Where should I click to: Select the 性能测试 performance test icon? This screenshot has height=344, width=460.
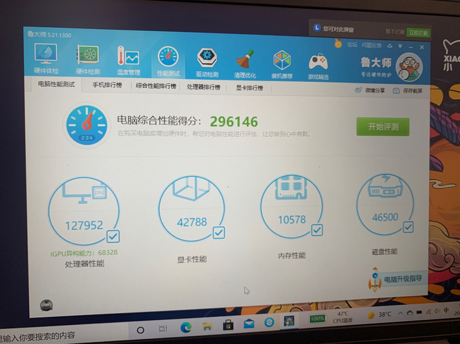tap(168, 61)
